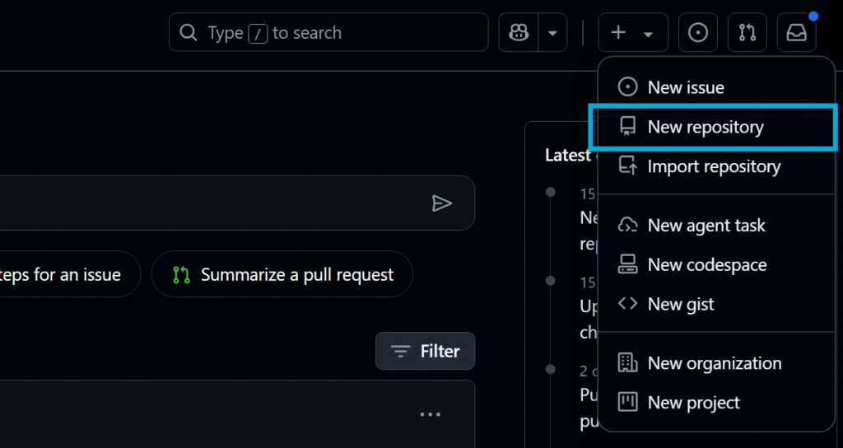The width and height of the screenshot is (843, 448).
Task: Select New project from menu
Action: click(x=716, y=402)
